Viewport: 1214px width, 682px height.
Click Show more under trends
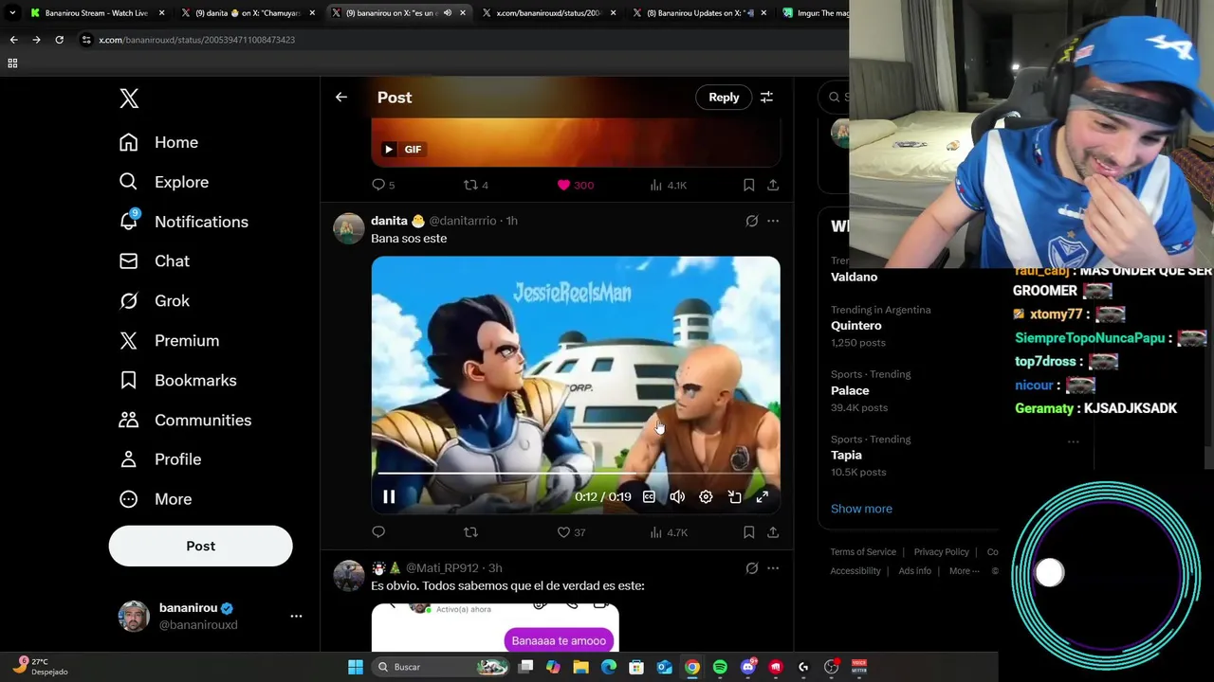tap(861, 509)
